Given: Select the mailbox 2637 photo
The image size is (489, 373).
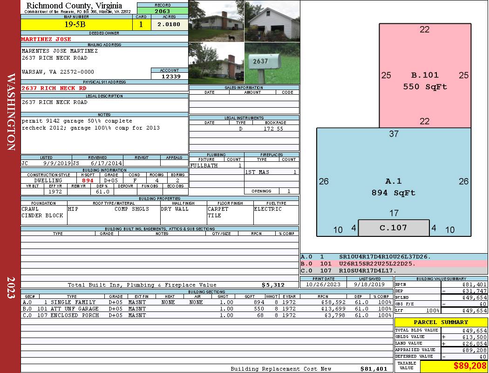Looking at the screenshot, I should (272, 63).
